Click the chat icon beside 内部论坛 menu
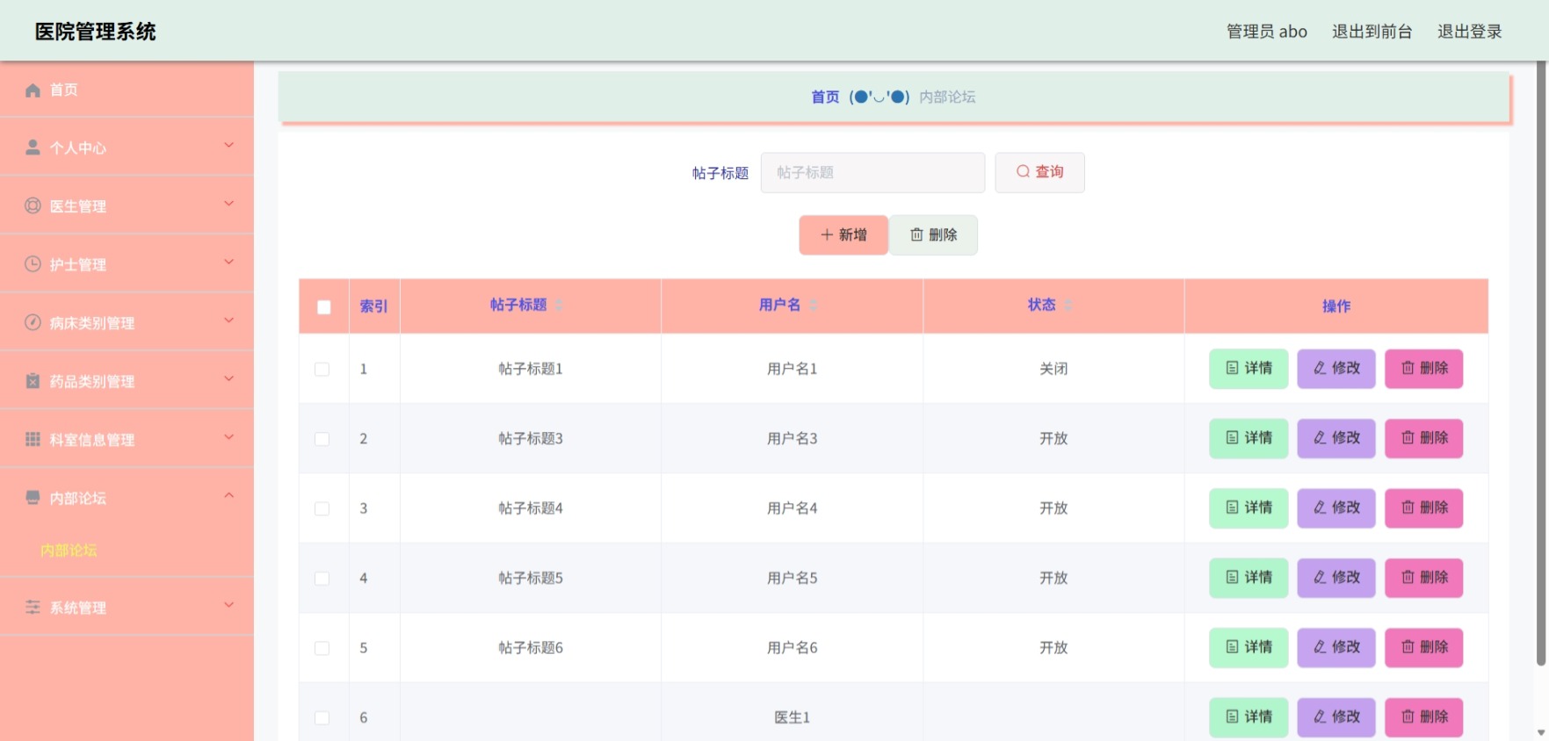The width and height of the screenshot is (1549, 741). pos(33,498)
